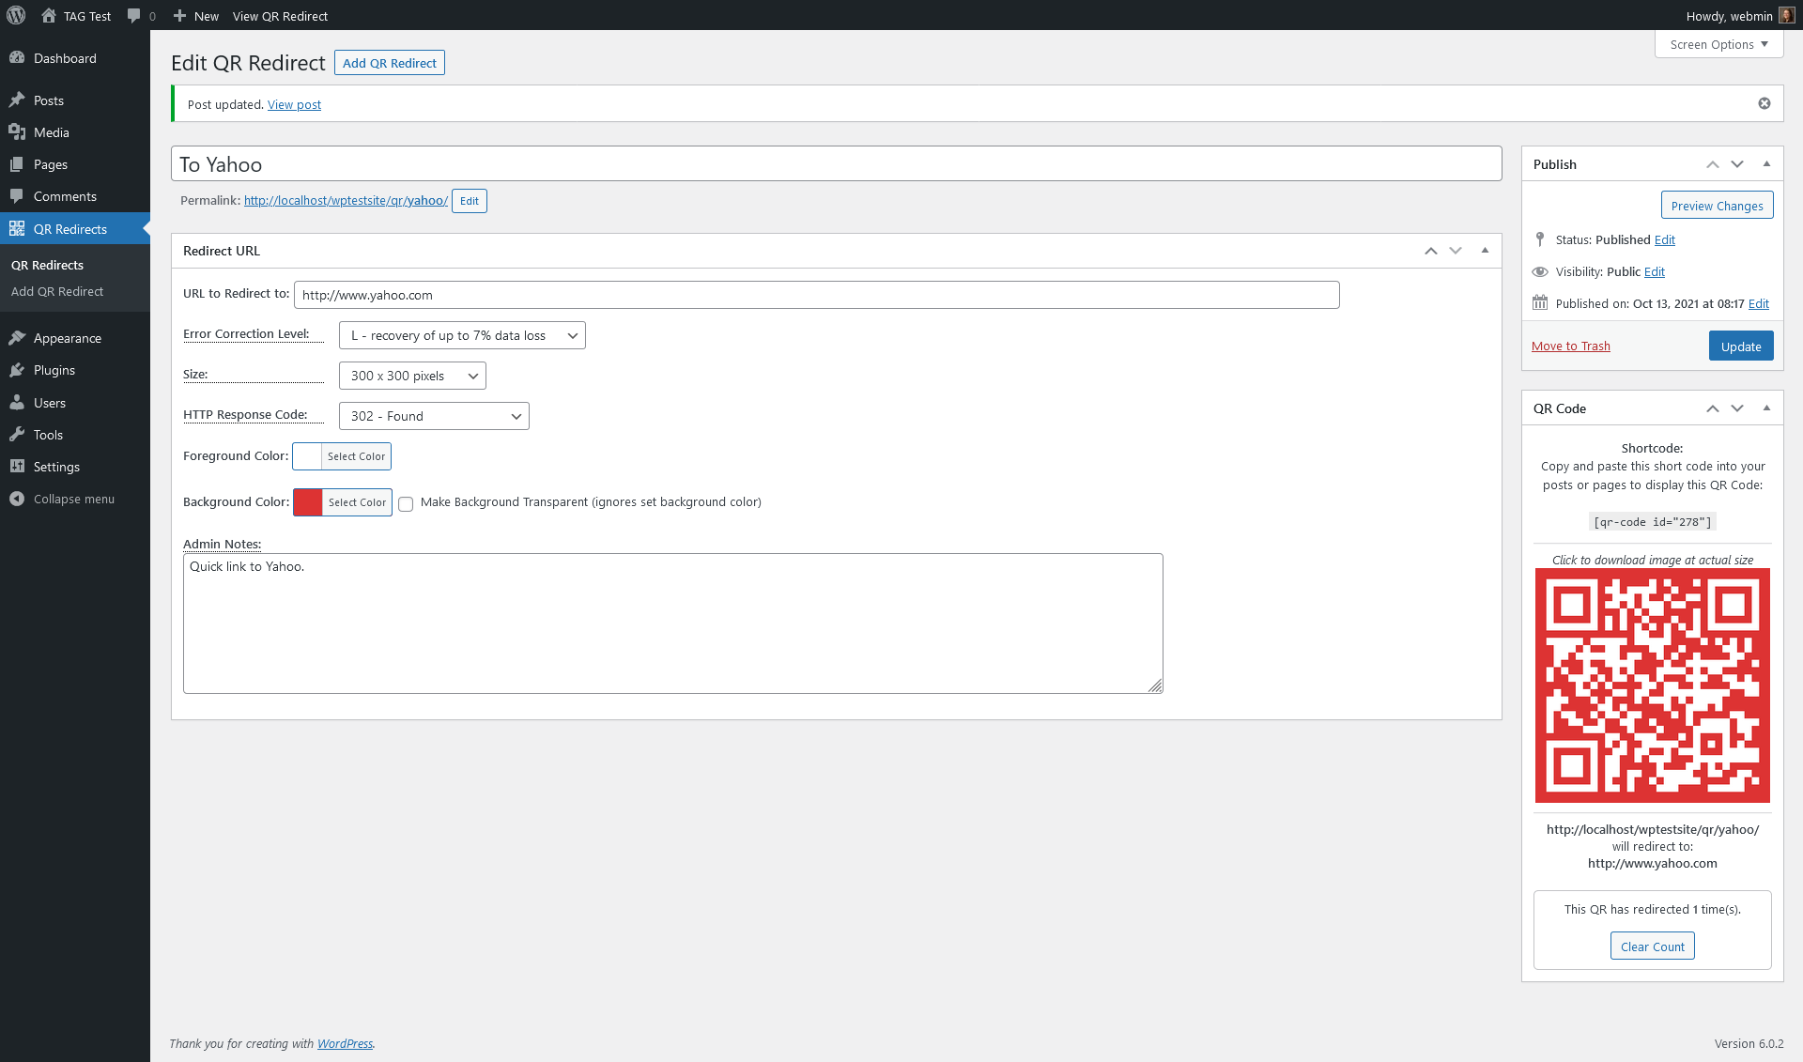Open the Add QR Redirect menu item
Image resolution: width=1803 pixels, height=1062 pixels.
click(x=57, y=292)
